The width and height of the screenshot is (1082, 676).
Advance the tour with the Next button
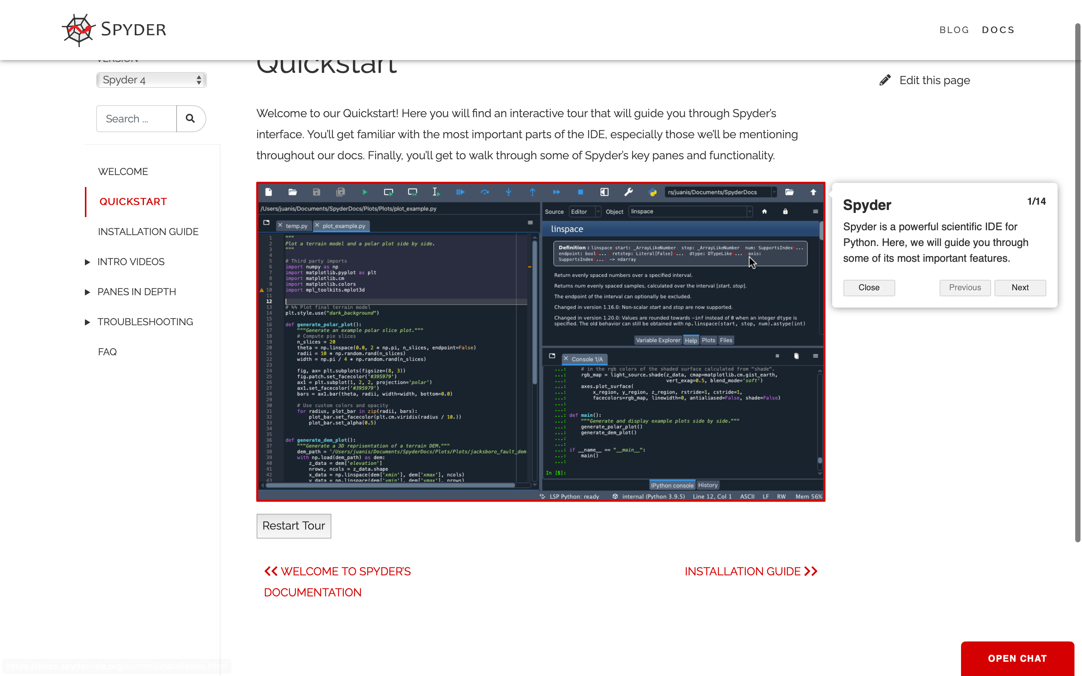[1020, 287]
